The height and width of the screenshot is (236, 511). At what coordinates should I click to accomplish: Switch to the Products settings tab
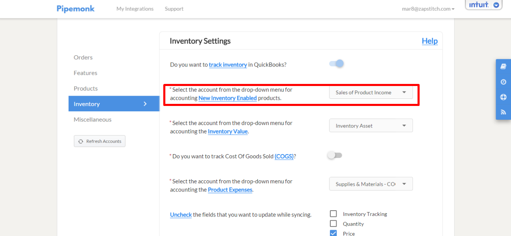(x=86, y=88)
